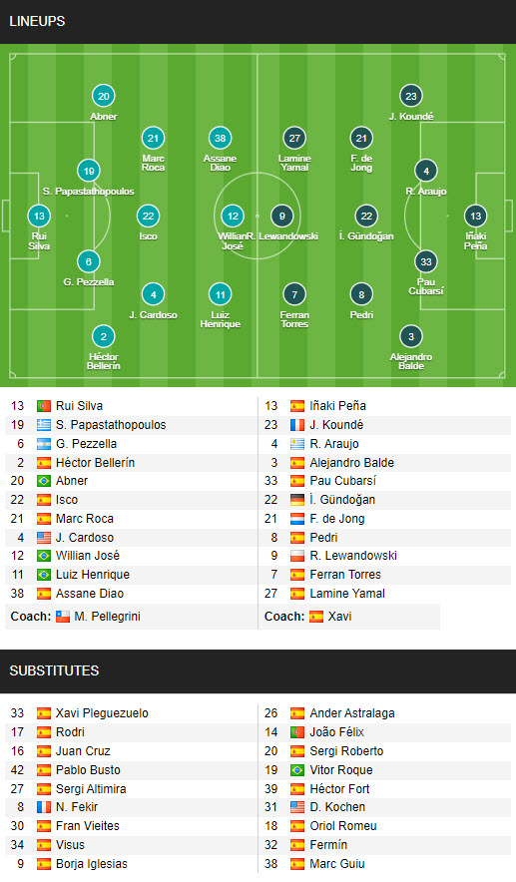Select R. Lewandowski's number 9 circle

281,216
